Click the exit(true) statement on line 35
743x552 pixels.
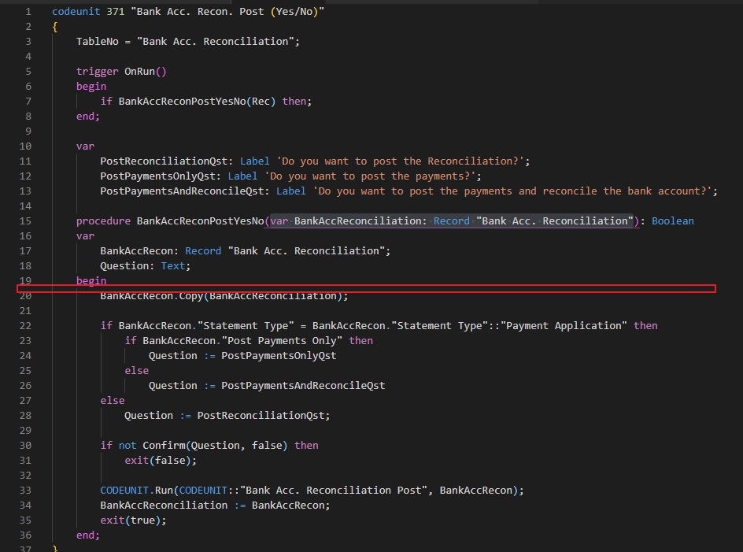pyautogui.click(x=132, y=520)
